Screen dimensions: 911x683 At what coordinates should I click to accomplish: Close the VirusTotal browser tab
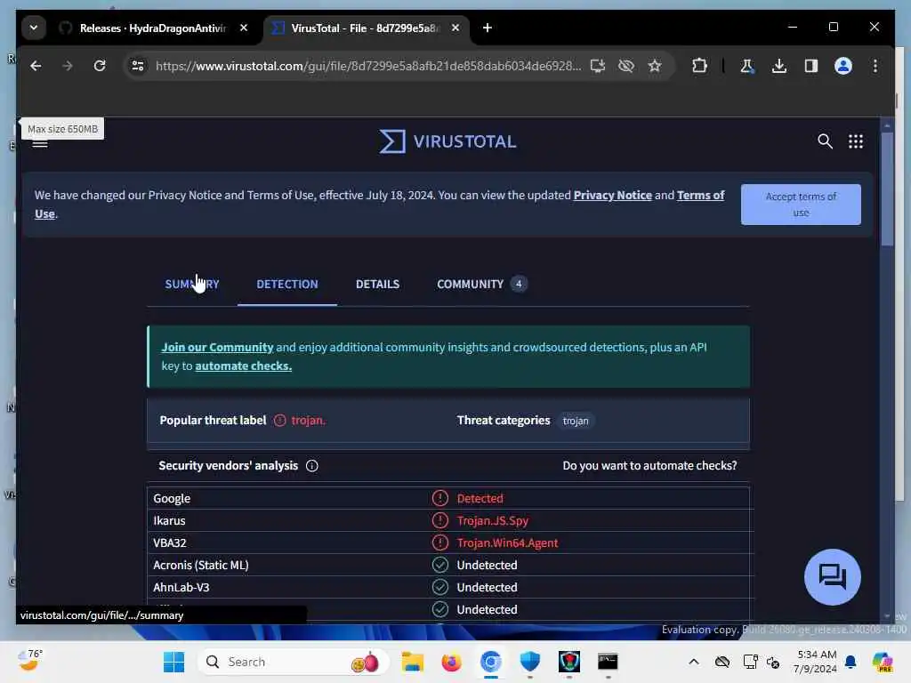[x=455, y=28]
